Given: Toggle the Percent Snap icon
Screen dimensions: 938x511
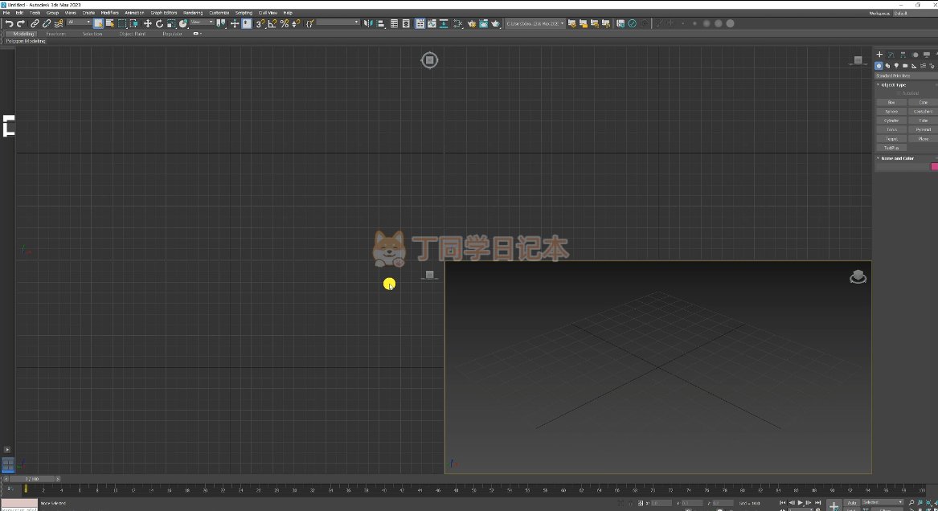Looking at the screenshot, I should (284, 24).
